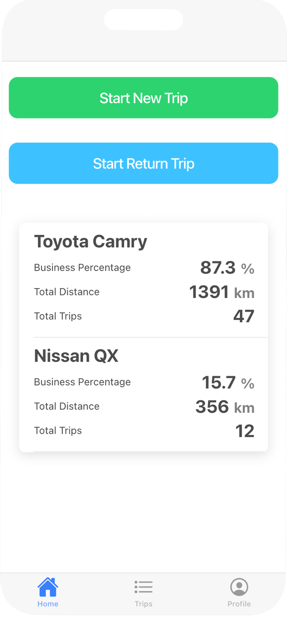
Task: Open the Nissan QX vehicle heading
Action: click(x=76, y=356)
